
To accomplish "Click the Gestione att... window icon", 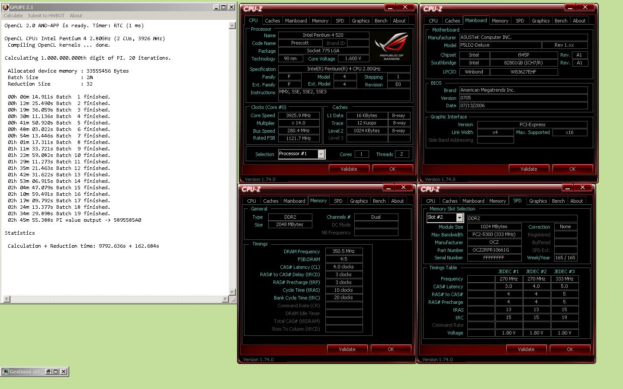I will pyautogui.click(x=6, y=372).
